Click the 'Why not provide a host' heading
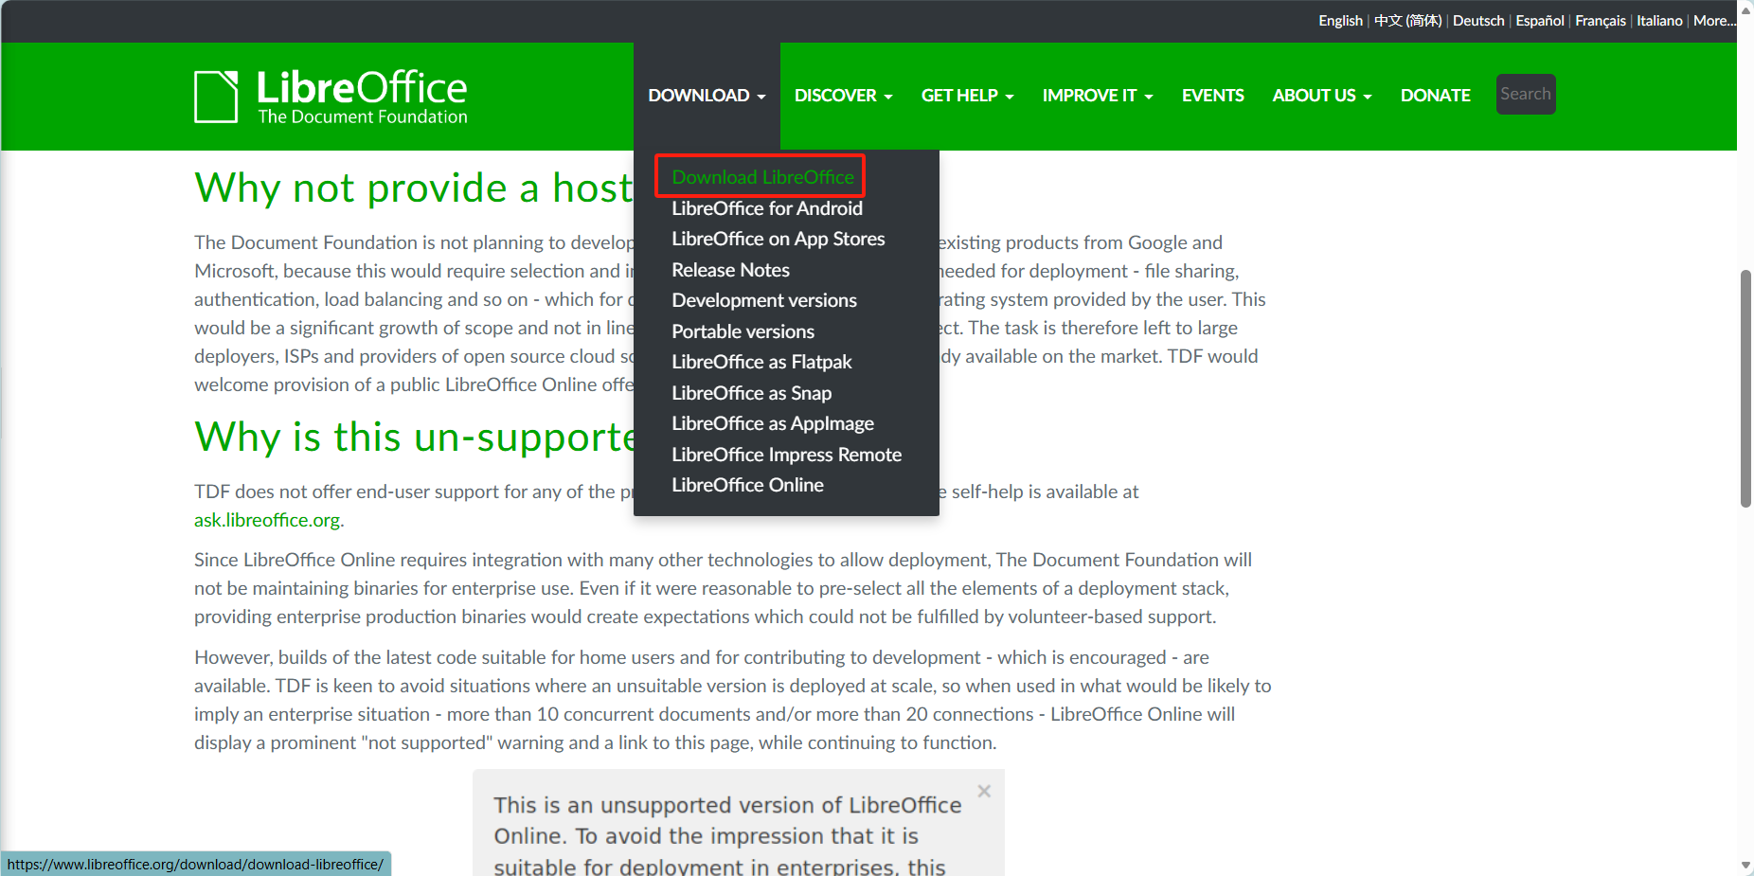1754x876 pixels. click(x=414, y=188)
